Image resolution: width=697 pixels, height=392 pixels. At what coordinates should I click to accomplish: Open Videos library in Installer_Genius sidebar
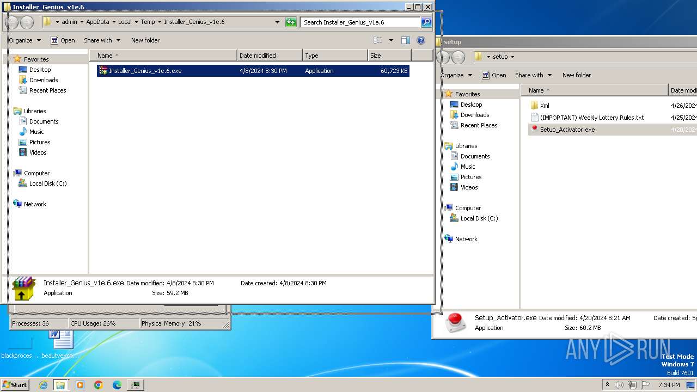tap(38, 152)
